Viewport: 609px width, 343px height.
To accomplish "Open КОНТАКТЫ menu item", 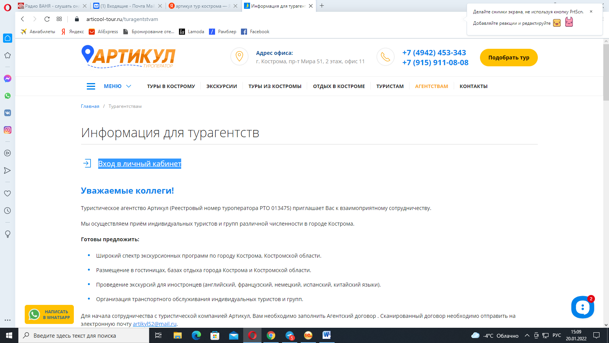I will (473, 86).
